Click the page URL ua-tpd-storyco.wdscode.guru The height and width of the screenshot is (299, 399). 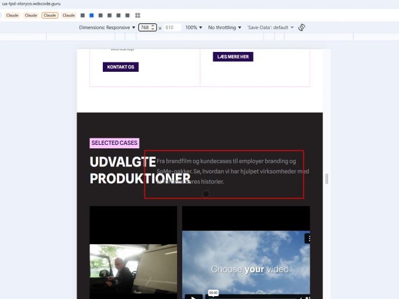(32, 4)
